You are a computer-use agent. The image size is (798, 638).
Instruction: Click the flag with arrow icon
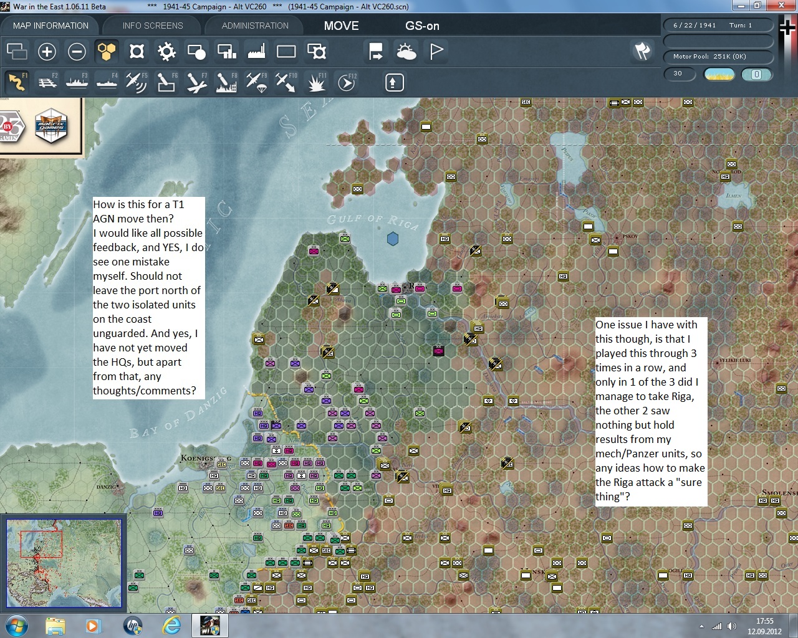376,51
